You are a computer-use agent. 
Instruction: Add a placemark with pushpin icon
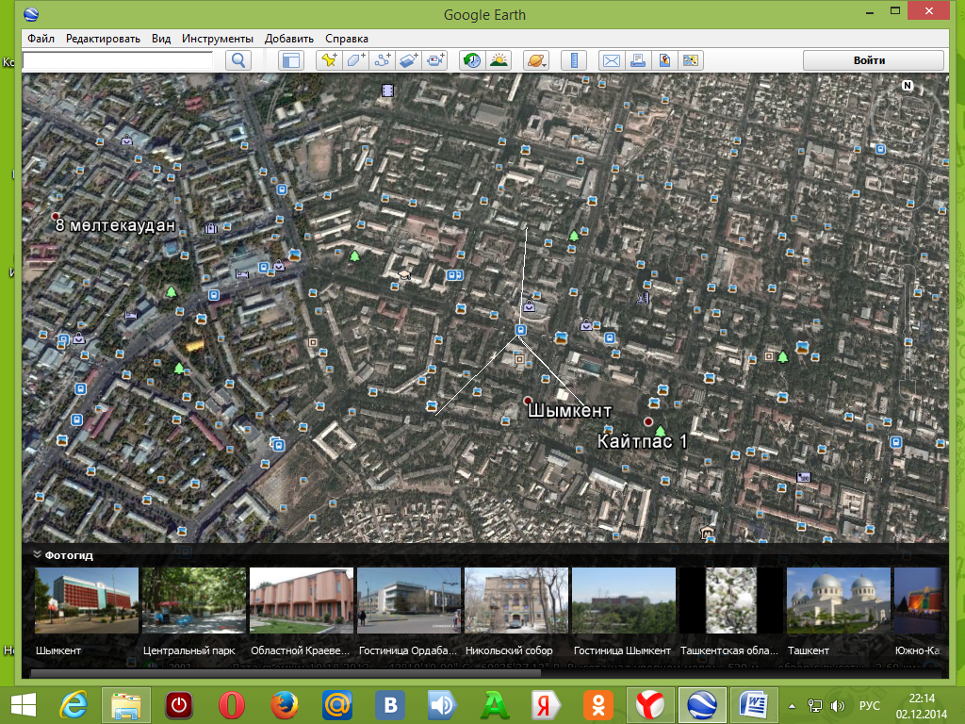(329, 60)
